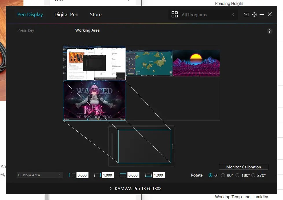283x200 pixels.
Task: Open the All Programs app grid icon
Action: coord(175,14)
